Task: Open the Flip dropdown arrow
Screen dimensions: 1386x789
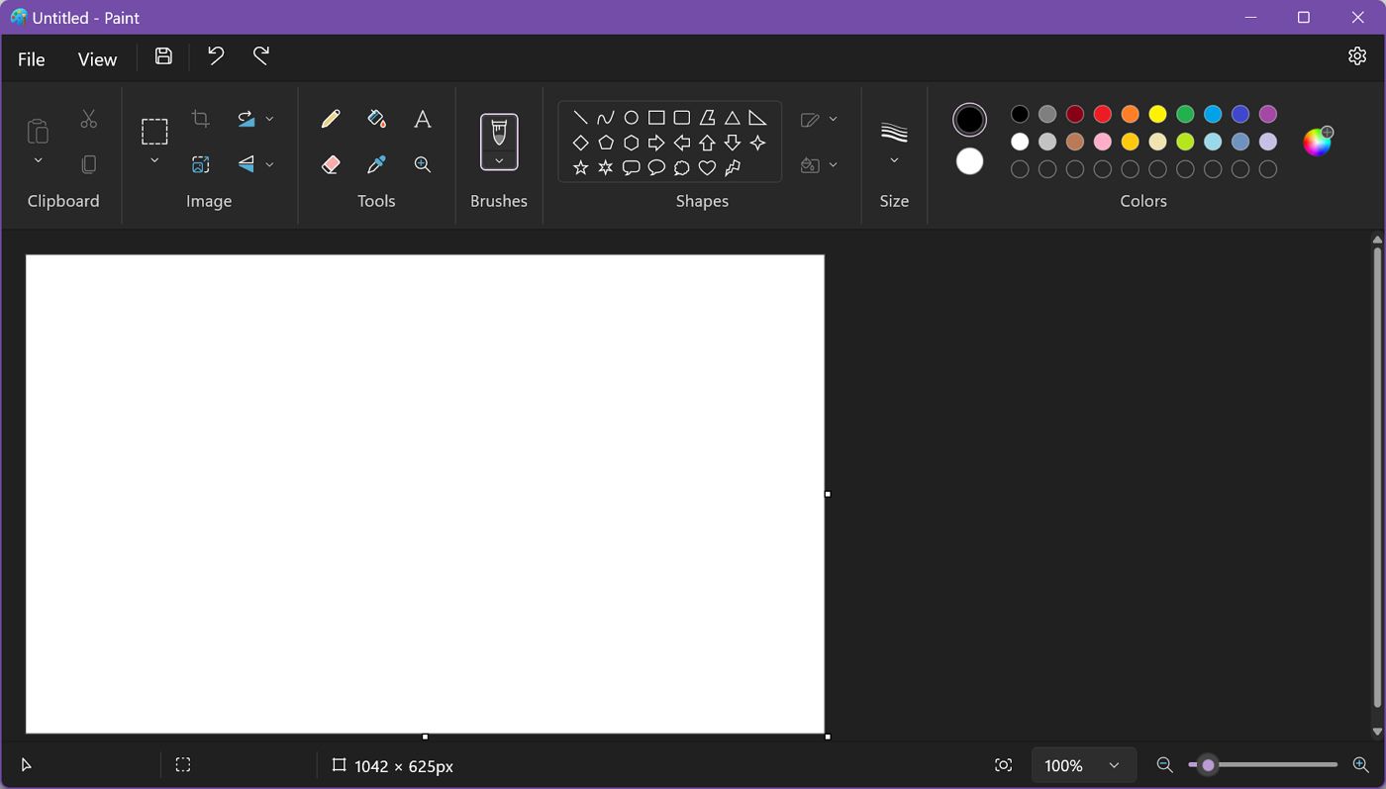Action: [269, 164]
